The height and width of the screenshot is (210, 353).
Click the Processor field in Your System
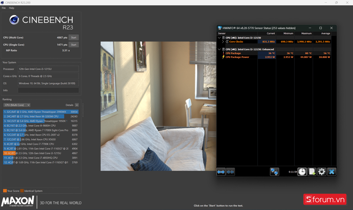click(x=48, y=69)
